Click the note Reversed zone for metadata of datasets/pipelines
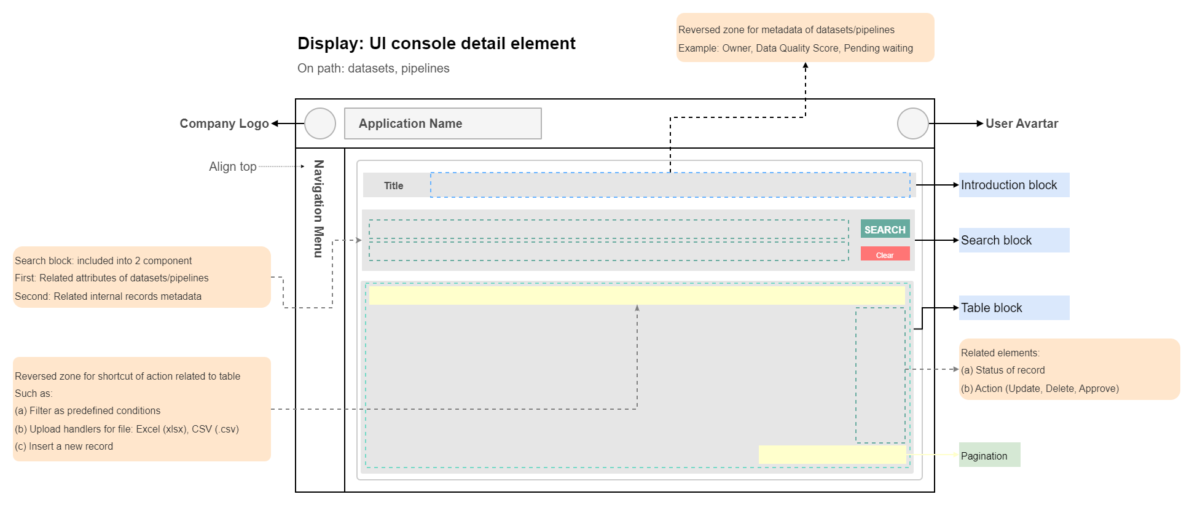 pyautogui.click(x=786, y=29)
